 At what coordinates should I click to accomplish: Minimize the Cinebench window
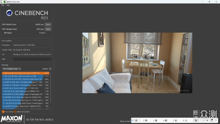click(x=202, y=2)
